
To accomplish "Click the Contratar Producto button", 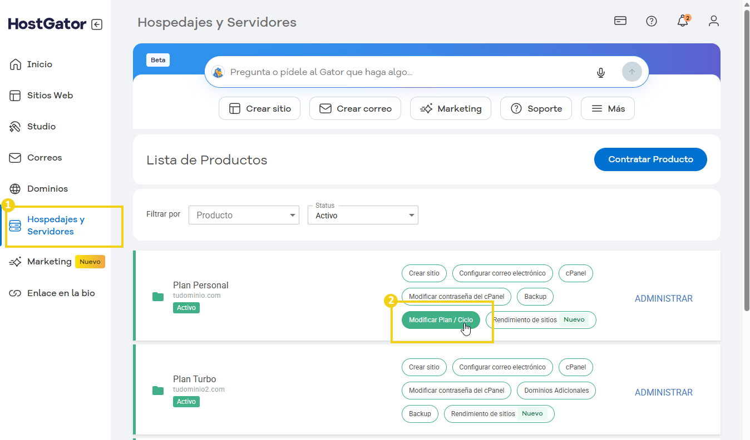I will click(650, 159).
